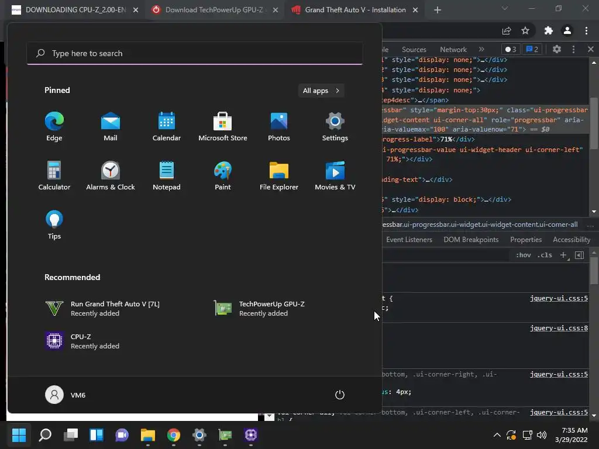The width and height of the screenshot is (599, 449).
Task: Open Settings from pinned apps
Action: tap(335, 126)
